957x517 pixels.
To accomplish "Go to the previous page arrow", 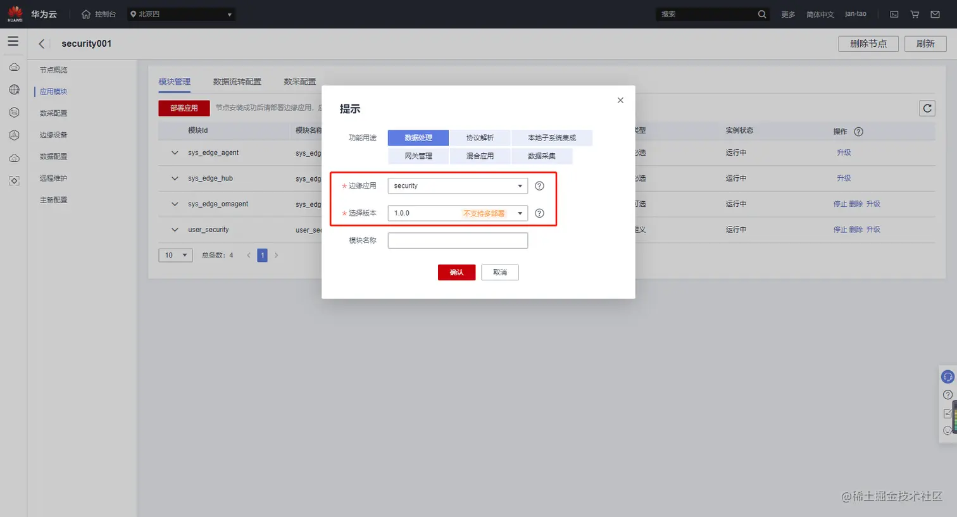I will (249, 256).
